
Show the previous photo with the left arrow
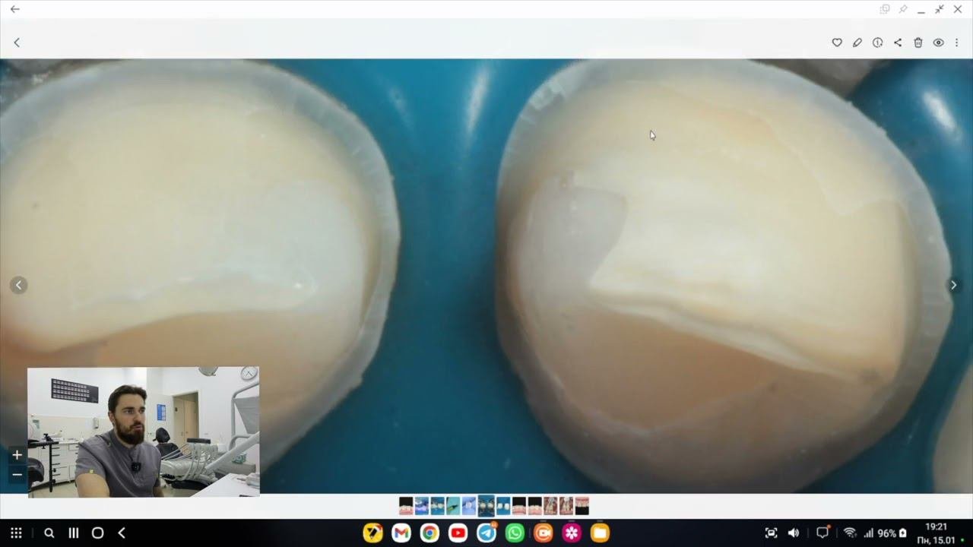tap(19, 285)
